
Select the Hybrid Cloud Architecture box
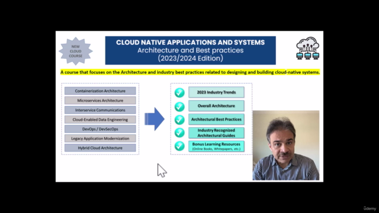tap(100, 148)
